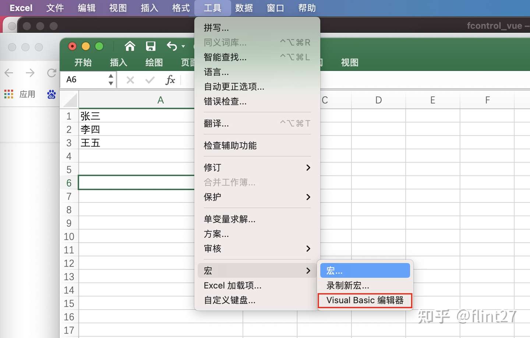530x338 pixels.
Task: Open the 插入 menu in menu bar
Action: 150,8
